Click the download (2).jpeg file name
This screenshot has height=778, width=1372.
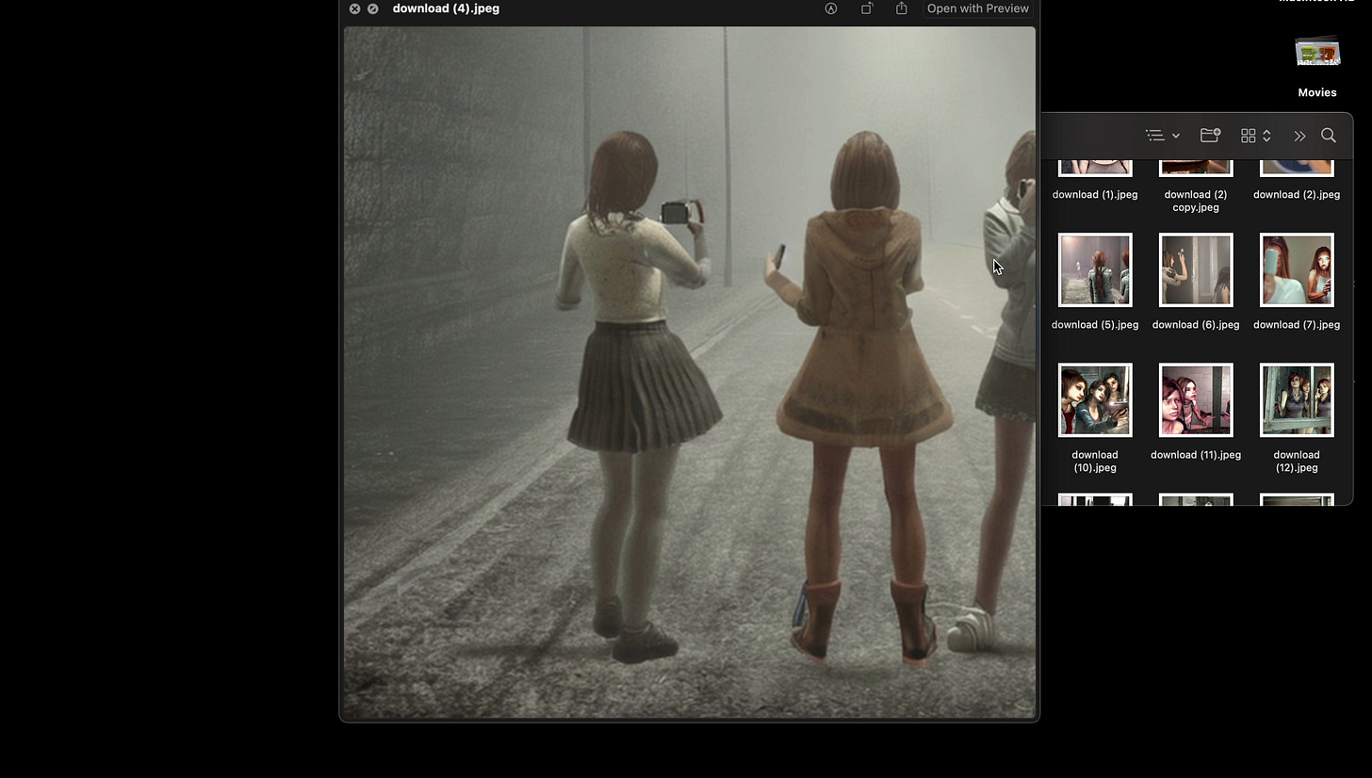(x=1297, y=194)
